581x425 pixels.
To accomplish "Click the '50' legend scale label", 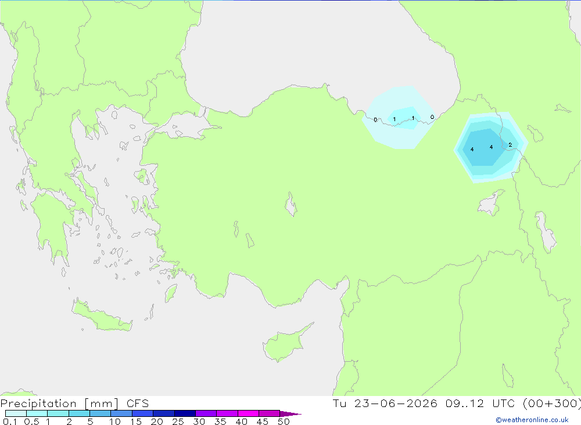I will click(x=284, y=422).
